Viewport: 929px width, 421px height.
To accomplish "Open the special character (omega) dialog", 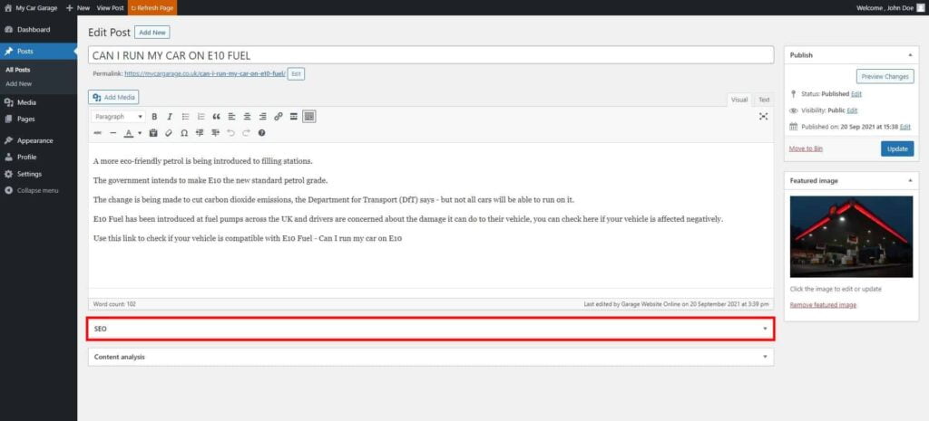I will [184, 133].
